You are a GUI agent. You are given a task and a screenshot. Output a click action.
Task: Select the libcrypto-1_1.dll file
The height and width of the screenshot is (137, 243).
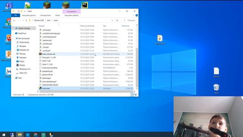pos(86,57)
